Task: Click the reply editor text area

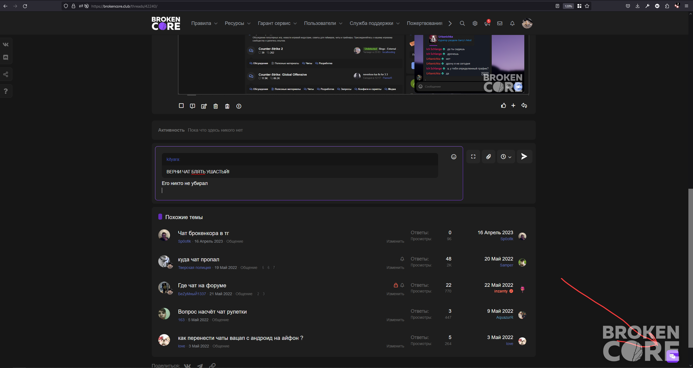Action: [x=309, y=173]
